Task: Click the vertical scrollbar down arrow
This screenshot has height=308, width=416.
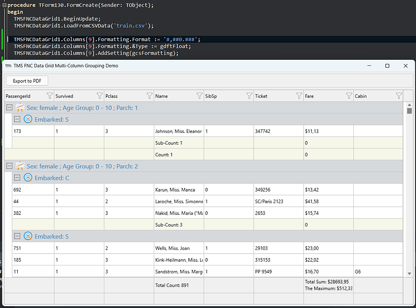Action: tap(409, 272)
